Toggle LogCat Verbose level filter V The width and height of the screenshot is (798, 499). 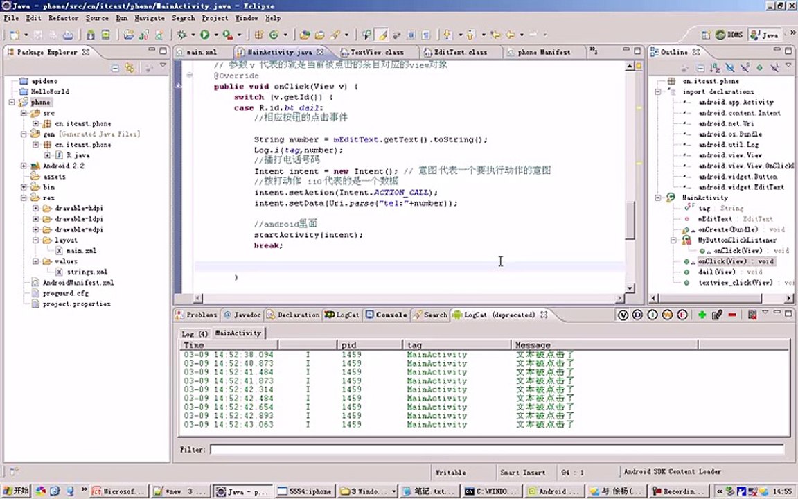623,315
